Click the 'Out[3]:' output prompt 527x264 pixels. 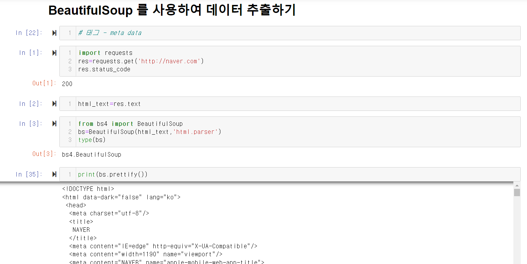point(44,154)
